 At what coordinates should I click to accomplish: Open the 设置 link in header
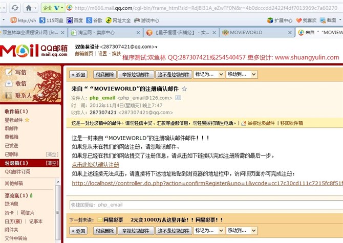[102, 54]
